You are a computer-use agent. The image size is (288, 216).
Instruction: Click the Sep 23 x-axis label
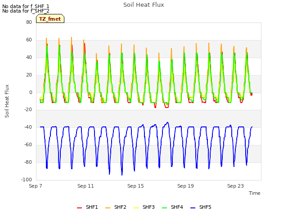coord(235,186)
